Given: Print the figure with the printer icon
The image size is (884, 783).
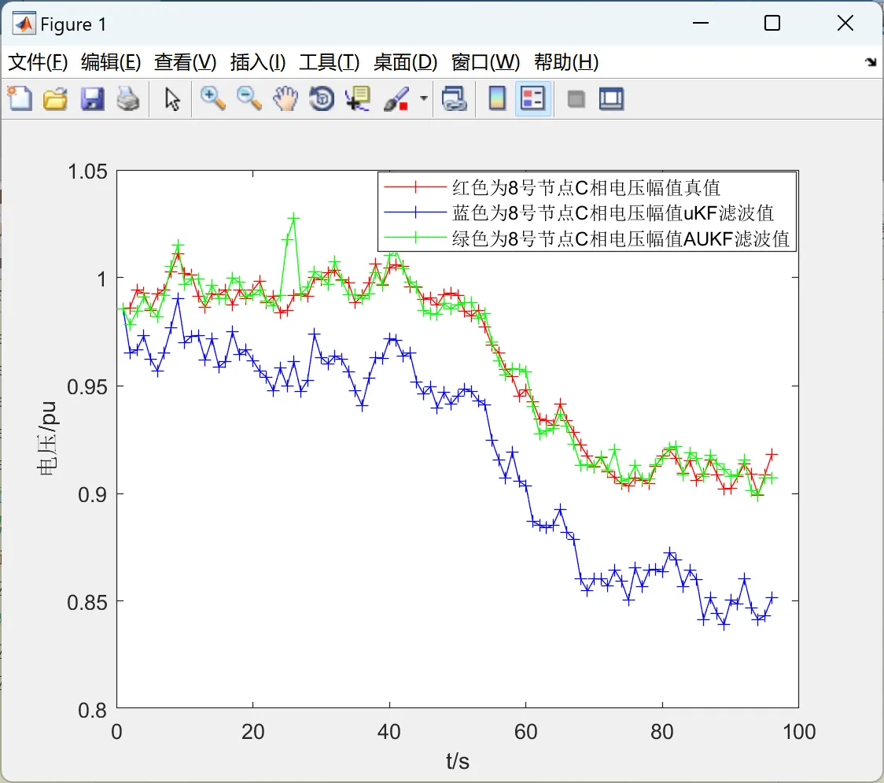Looking at the screenshot, I should tap(128, 98).
